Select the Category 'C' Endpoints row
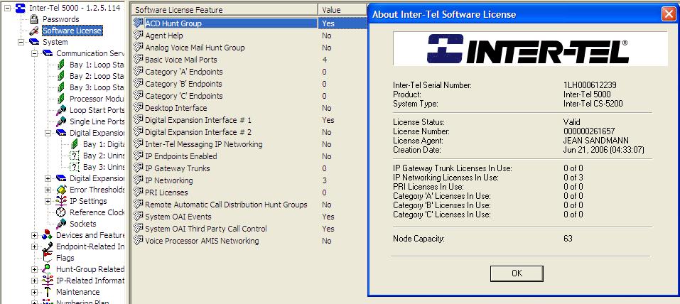 [249, 96]
